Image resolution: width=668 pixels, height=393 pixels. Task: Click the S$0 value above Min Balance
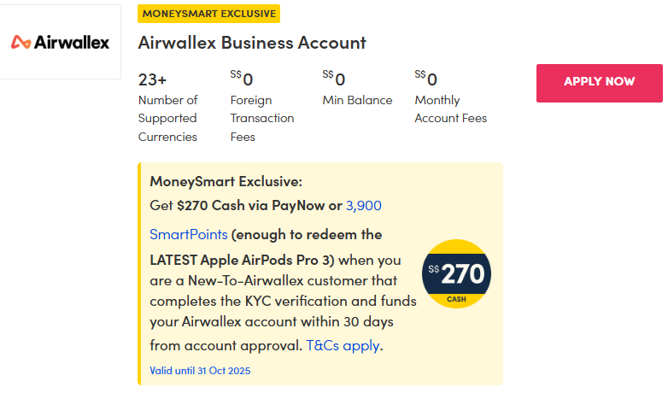tap(335, 79)
